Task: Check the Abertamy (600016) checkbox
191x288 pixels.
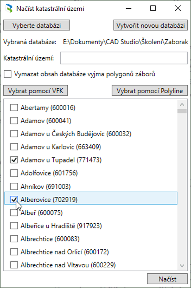Action: pos(14,108)
